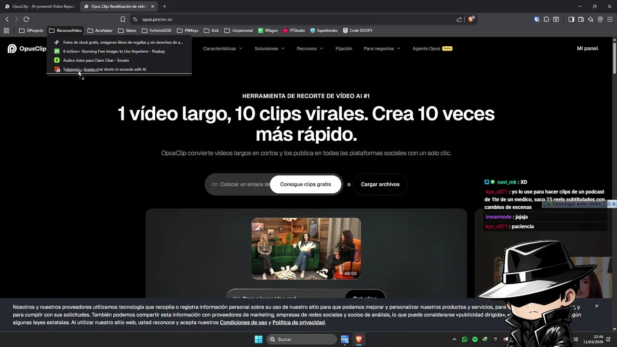617x347 pixels.
Task: Expand the Recursos menu
Action: pyautogui.click(x=310, y=49)
